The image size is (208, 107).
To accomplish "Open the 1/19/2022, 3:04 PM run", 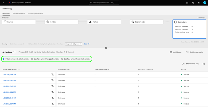I will click(9, 104).
